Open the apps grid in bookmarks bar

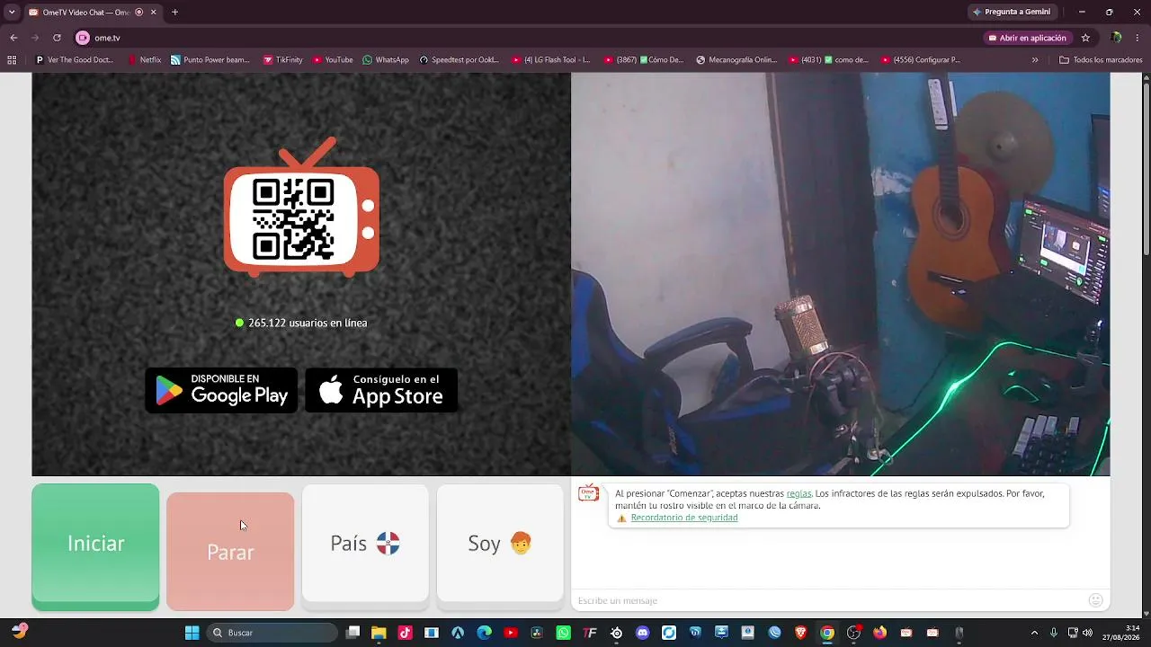(x=12, y=60)
